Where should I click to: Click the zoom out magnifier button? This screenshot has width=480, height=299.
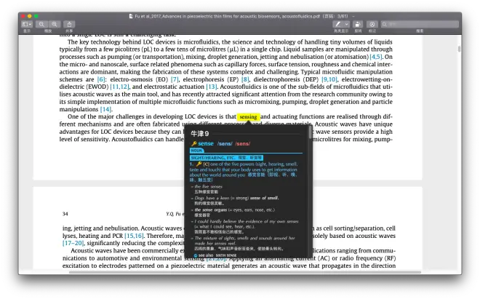41,24
